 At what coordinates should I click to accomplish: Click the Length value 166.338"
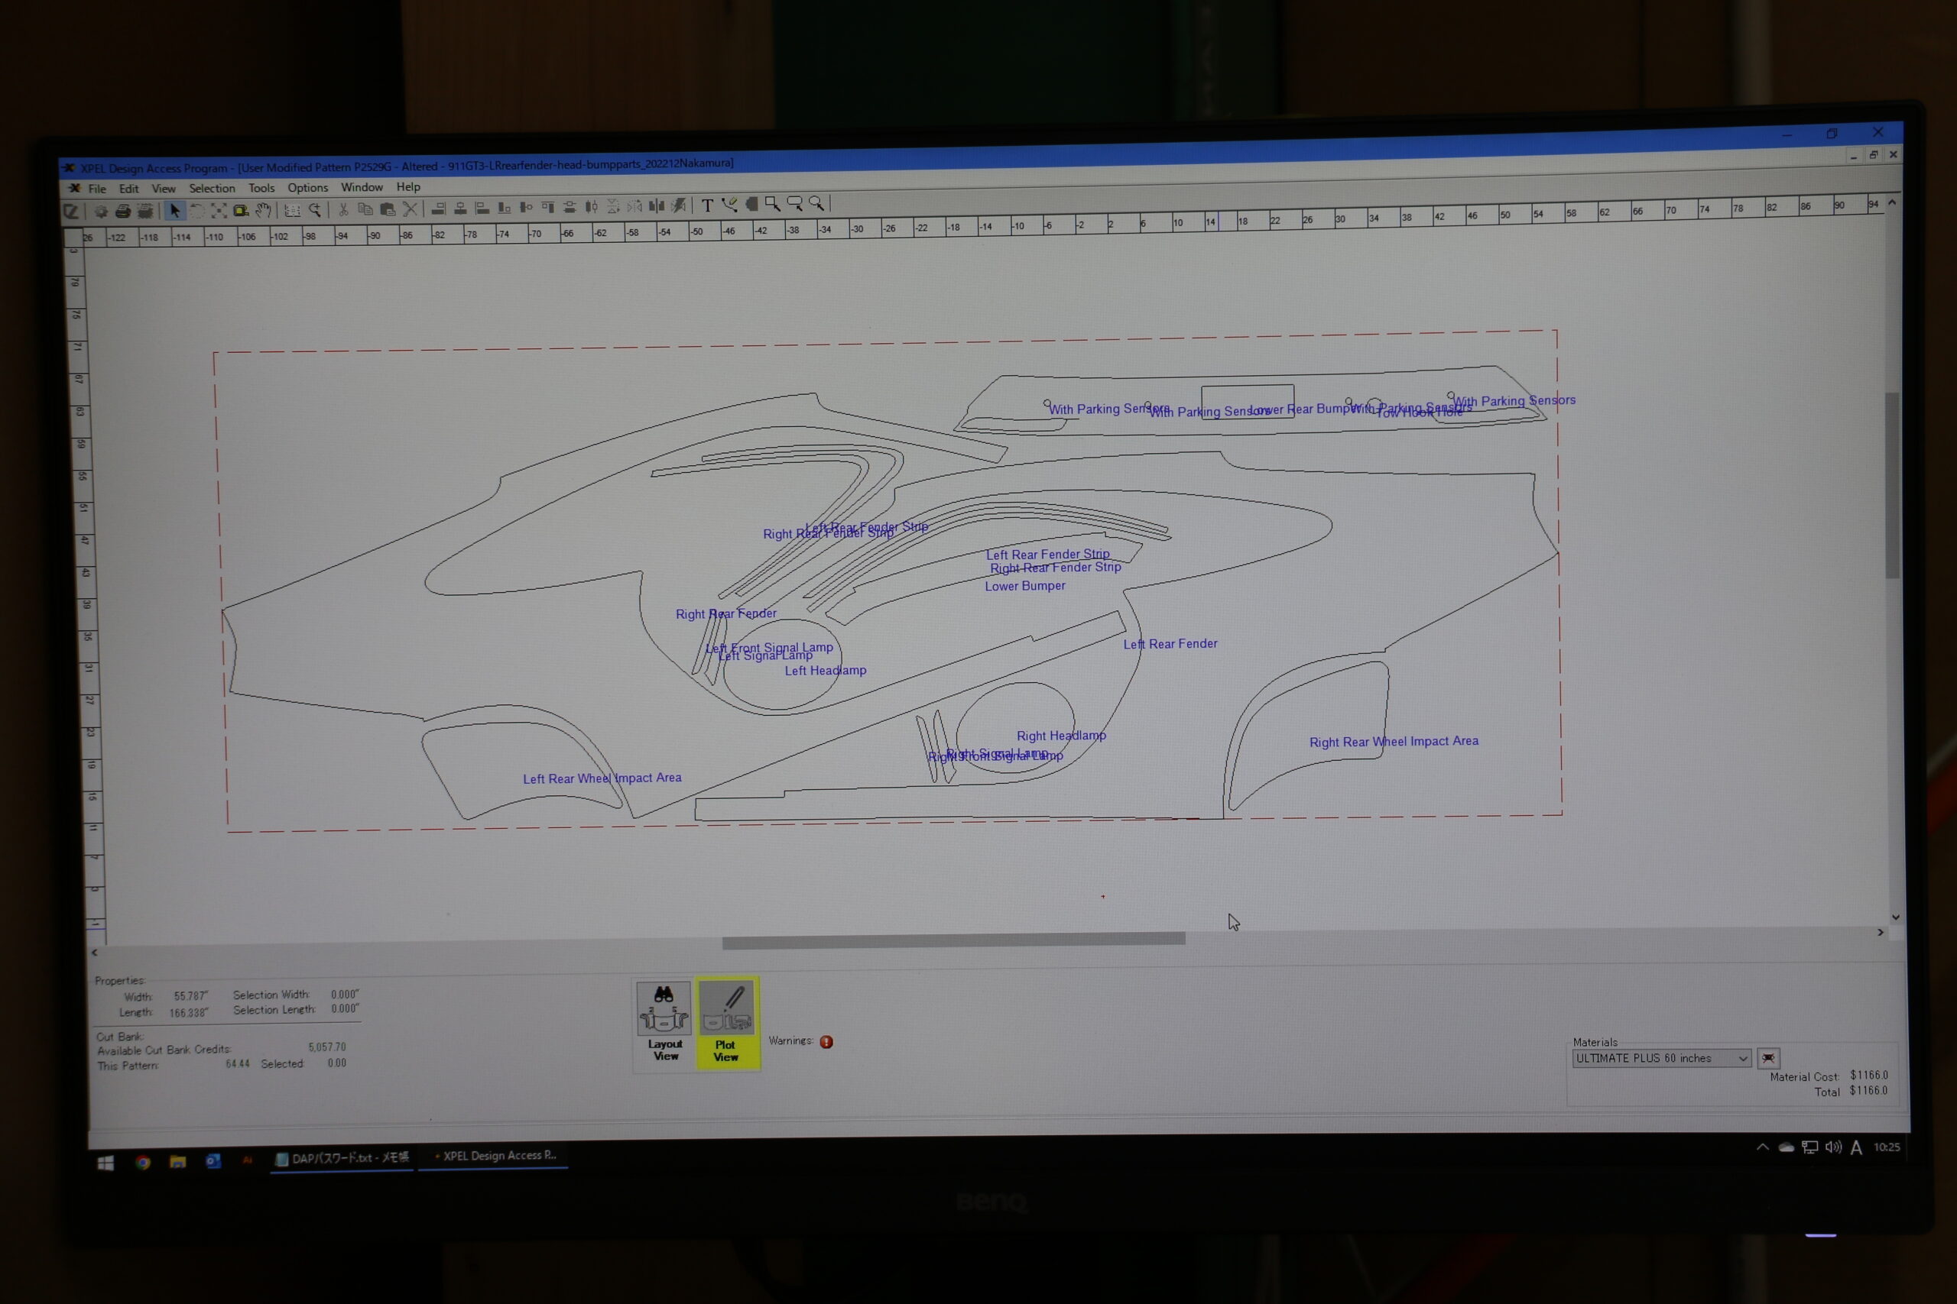[189, 1013]
